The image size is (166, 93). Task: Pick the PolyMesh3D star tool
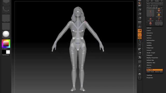[150, 19]
